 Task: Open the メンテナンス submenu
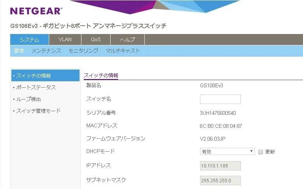(46, 51)
